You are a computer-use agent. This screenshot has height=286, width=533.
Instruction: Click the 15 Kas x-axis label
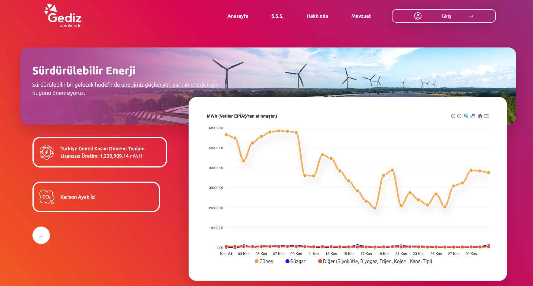348,254
